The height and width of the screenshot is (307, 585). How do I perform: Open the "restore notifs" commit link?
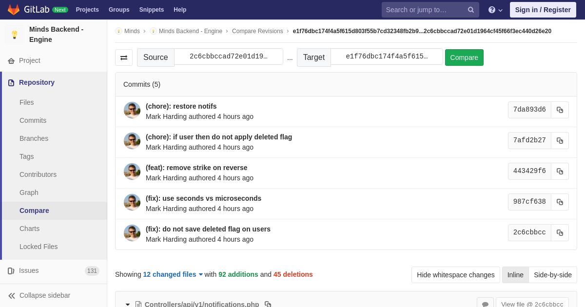point(181,106)
